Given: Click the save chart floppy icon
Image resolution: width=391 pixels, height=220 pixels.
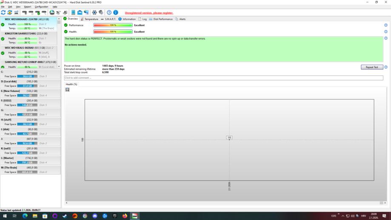Looking at the screenshot, I should tap(67, 89).
